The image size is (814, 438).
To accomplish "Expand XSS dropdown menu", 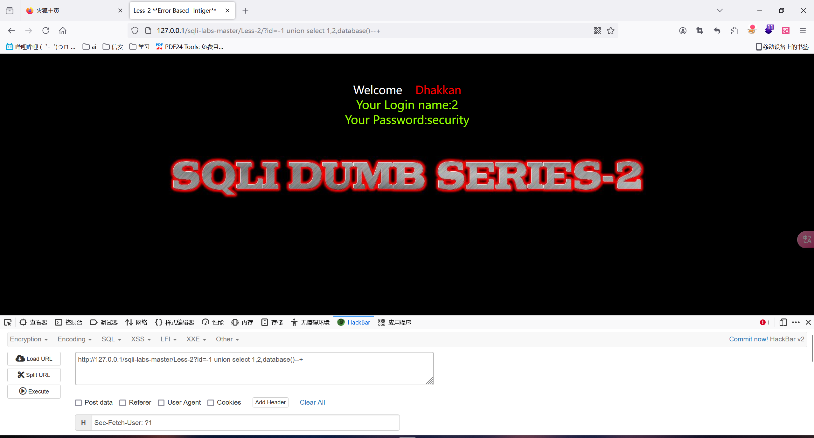I will coord(141,339).
